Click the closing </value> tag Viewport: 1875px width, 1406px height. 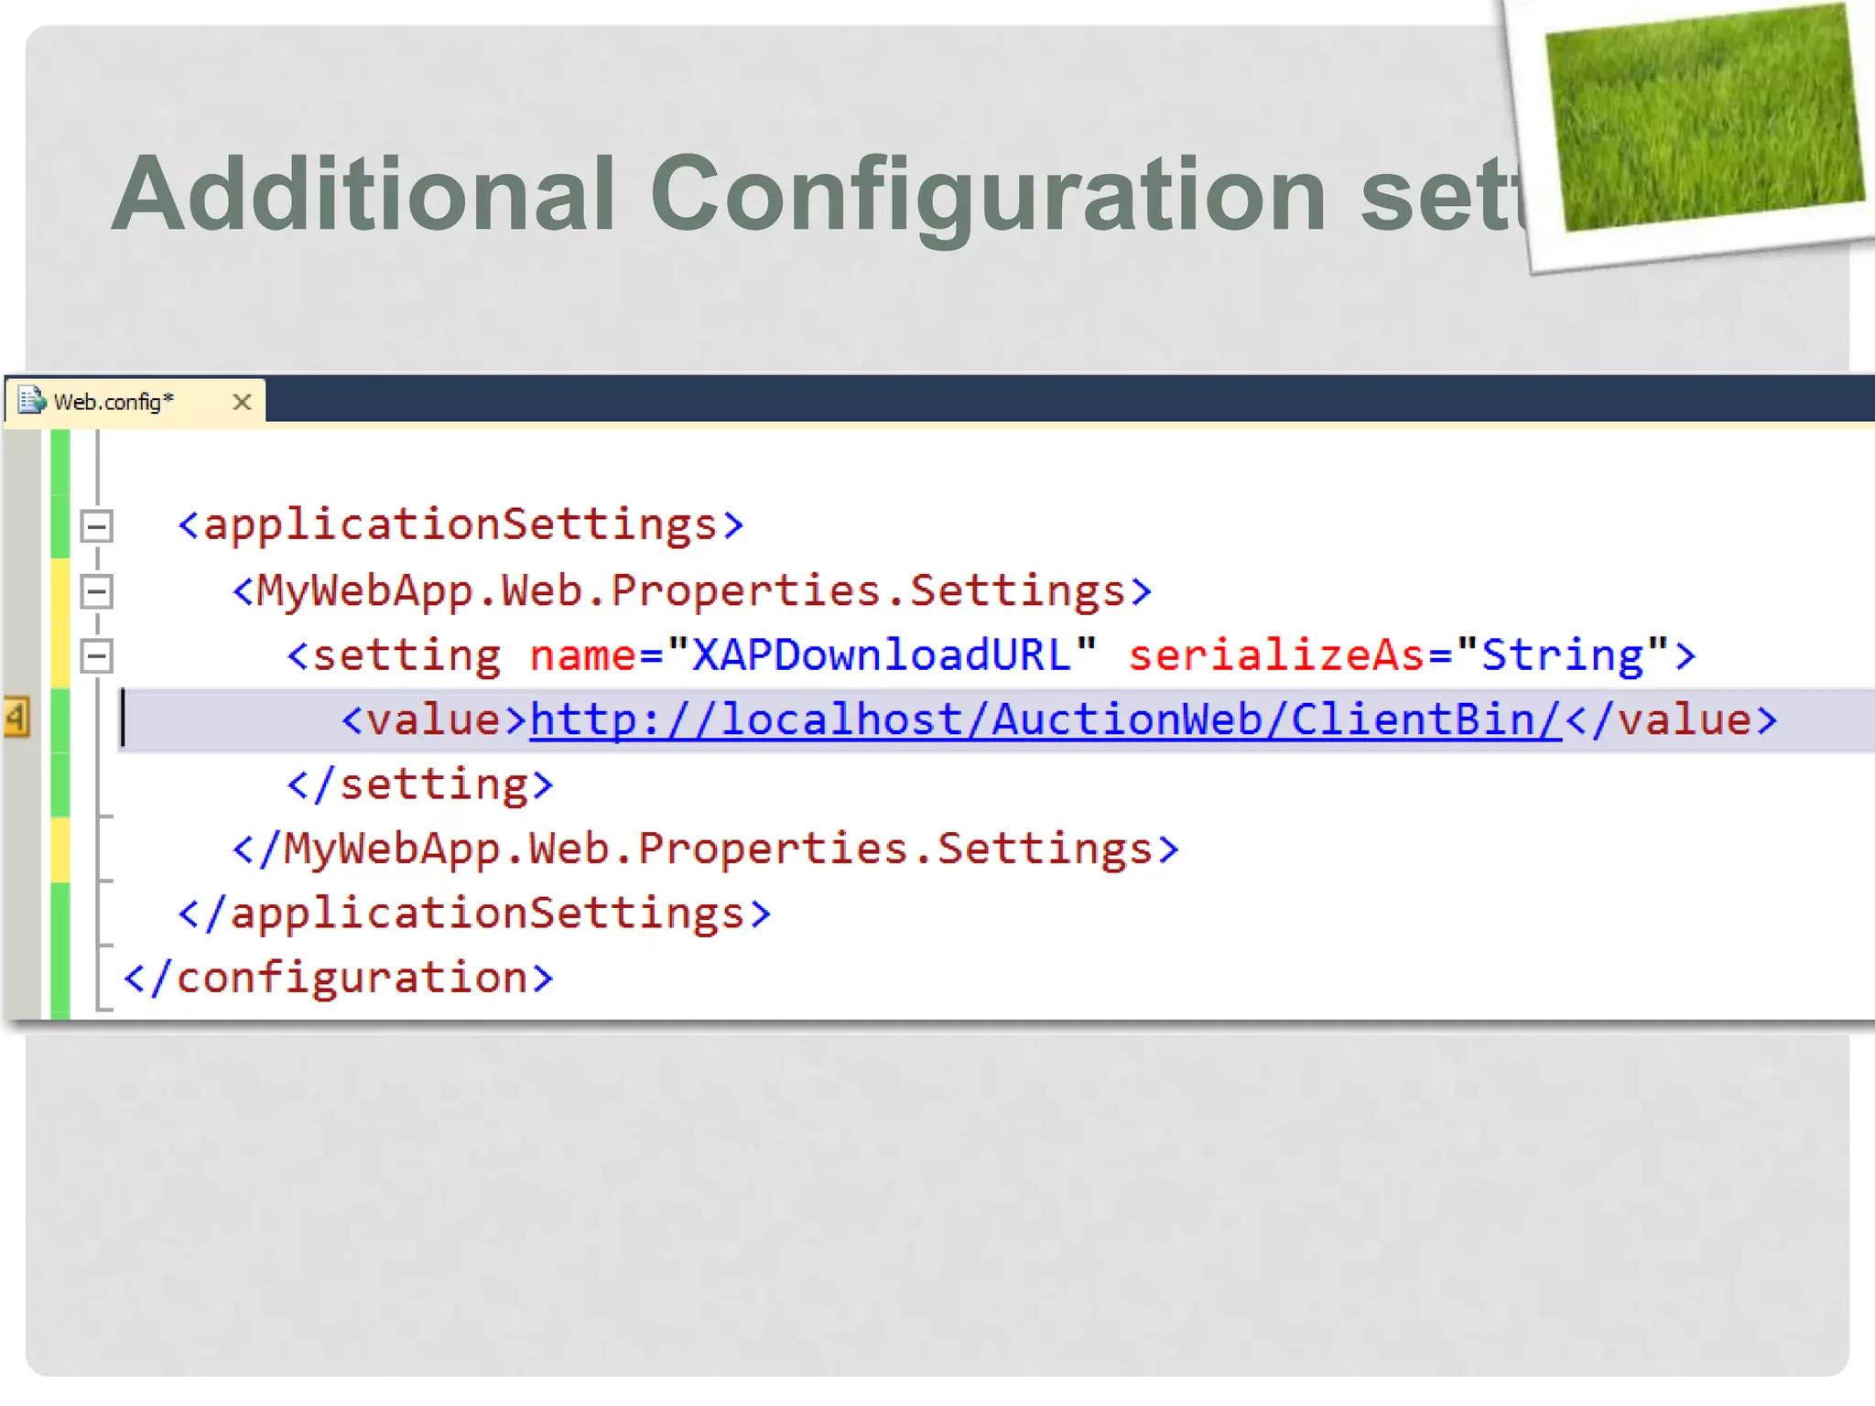pos(1671,719)
